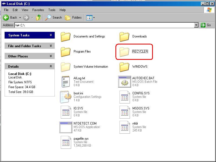Open the Favorites menu
Screen dimensions: 216x162
point(38,10)
